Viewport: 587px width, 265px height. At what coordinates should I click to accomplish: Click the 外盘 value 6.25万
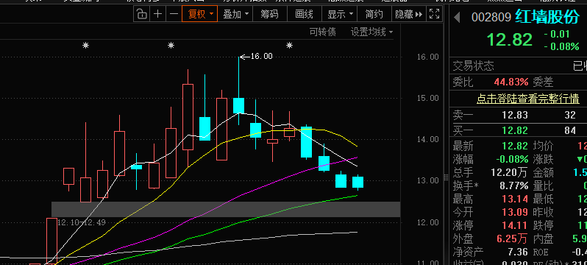(x=511, y=239)
